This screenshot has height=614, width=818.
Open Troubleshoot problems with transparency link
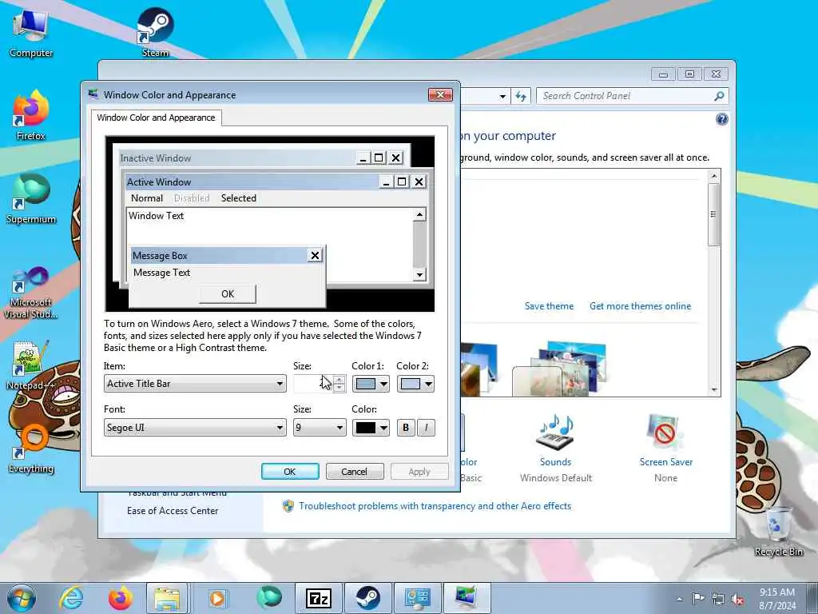coord(435,506)
